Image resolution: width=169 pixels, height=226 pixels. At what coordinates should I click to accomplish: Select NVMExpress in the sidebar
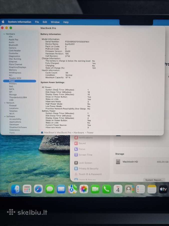(x=15, y=73)
